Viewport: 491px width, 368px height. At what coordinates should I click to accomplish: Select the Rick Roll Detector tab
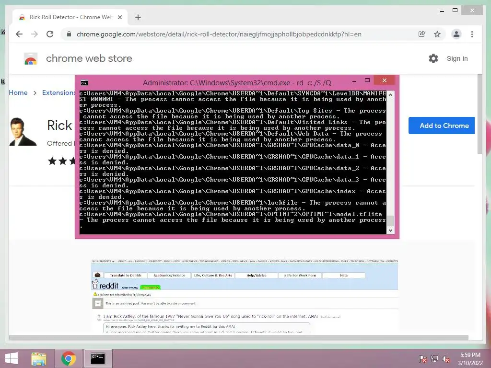pyautogui.click(x=70, y=17)
